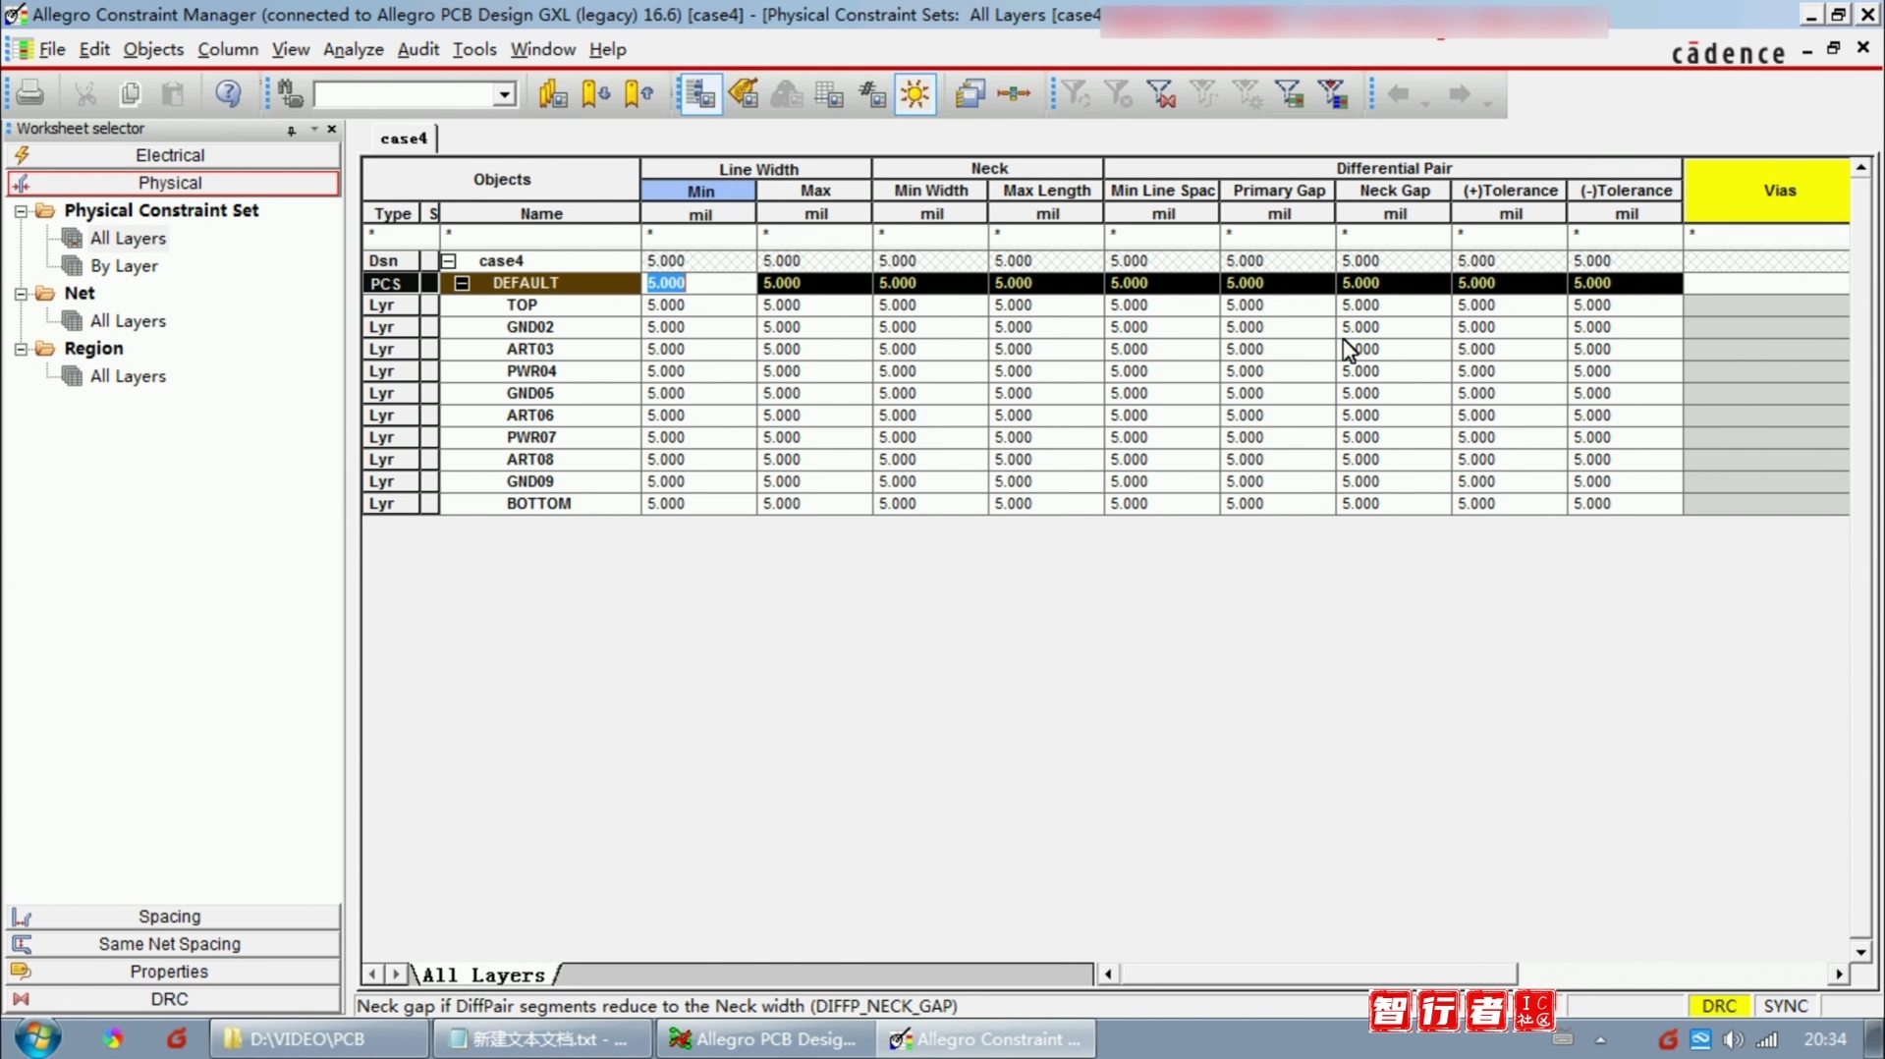Click inside the toolbar combo box field

[404, 94]
